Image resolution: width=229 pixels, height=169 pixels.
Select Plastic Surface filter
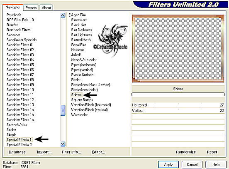pyautogui.click(x=82, y=75)
